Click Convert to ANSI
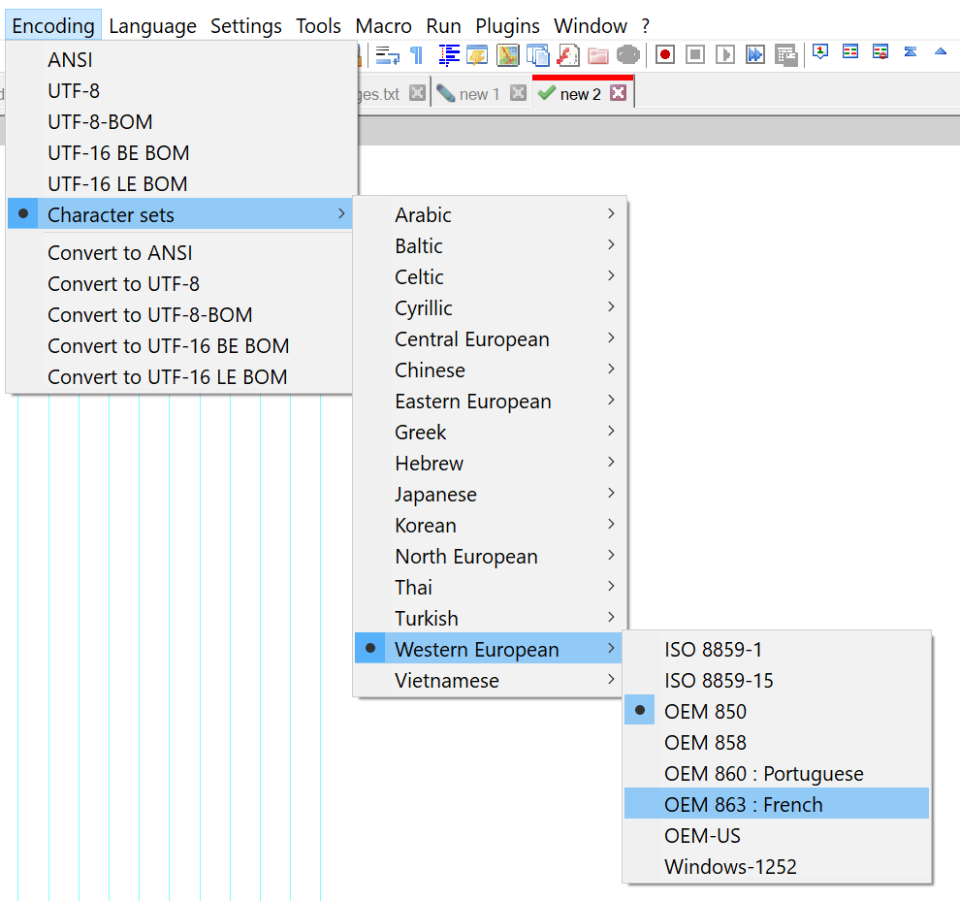The width and height of the screenshot is (960, 901). pos(181,252)
